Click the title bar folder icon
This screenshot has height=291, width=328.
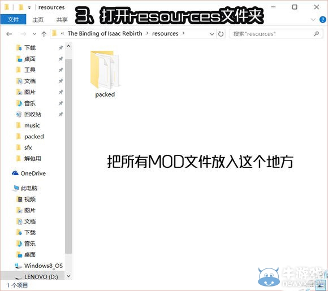(x=7, y=7)
